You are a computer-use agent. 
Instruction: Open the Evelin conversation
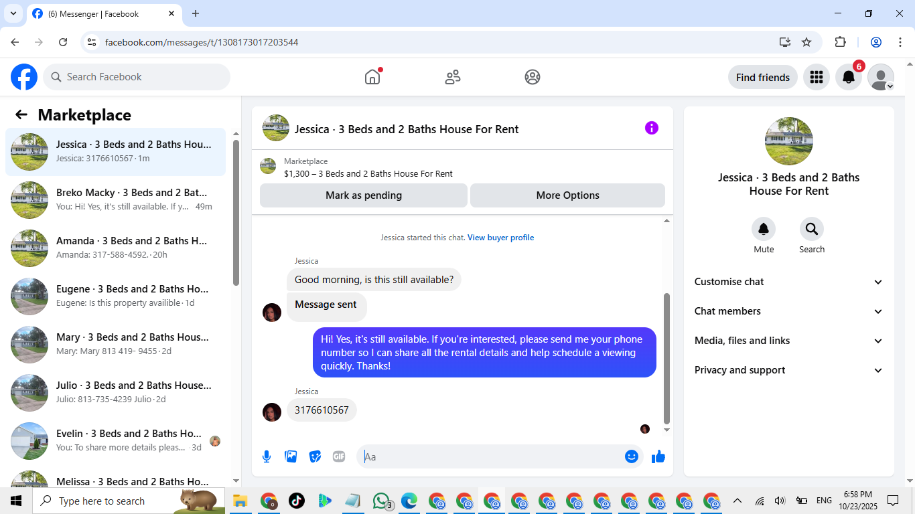[115, 441]
